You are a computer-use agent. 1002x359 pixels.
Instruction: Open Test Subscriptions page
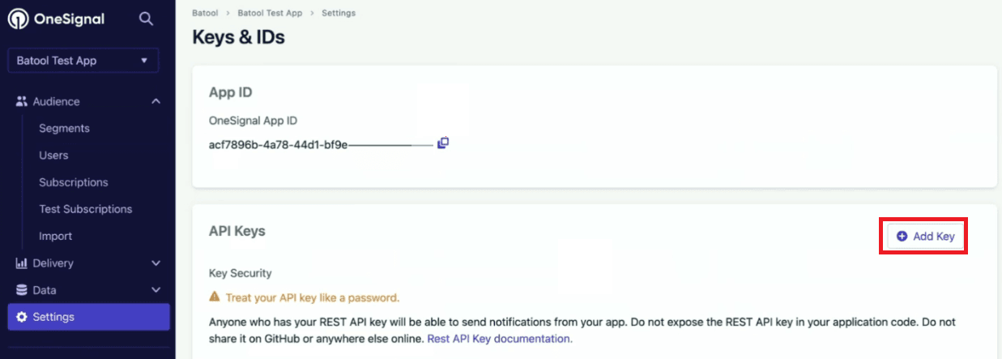(85, 209)
